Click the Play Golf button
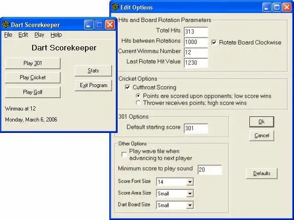This screenshot has height=220, width=294. pos(33,92)
